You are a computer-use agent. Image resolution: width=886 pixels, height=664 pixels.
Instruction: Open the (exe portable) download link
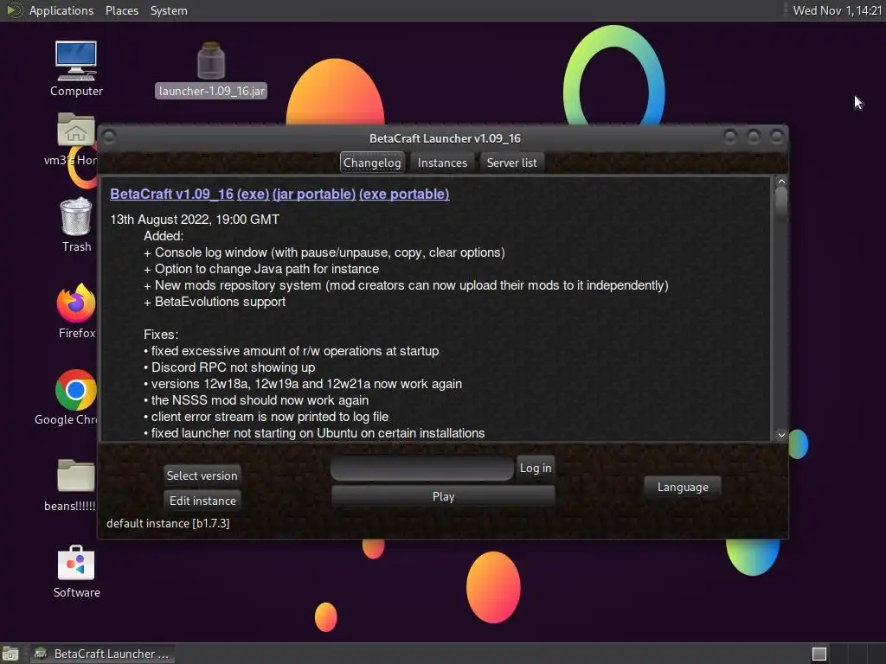(404, 194)
